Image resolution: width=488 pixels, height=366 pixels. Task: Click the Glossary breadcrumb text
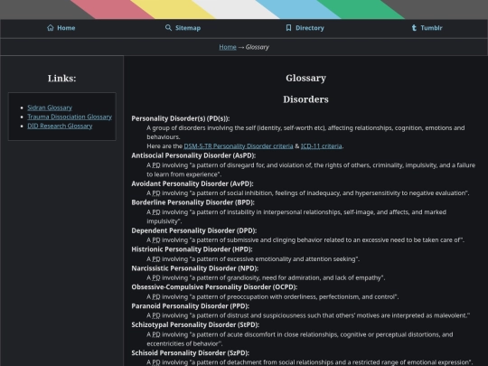pos(257,47)
